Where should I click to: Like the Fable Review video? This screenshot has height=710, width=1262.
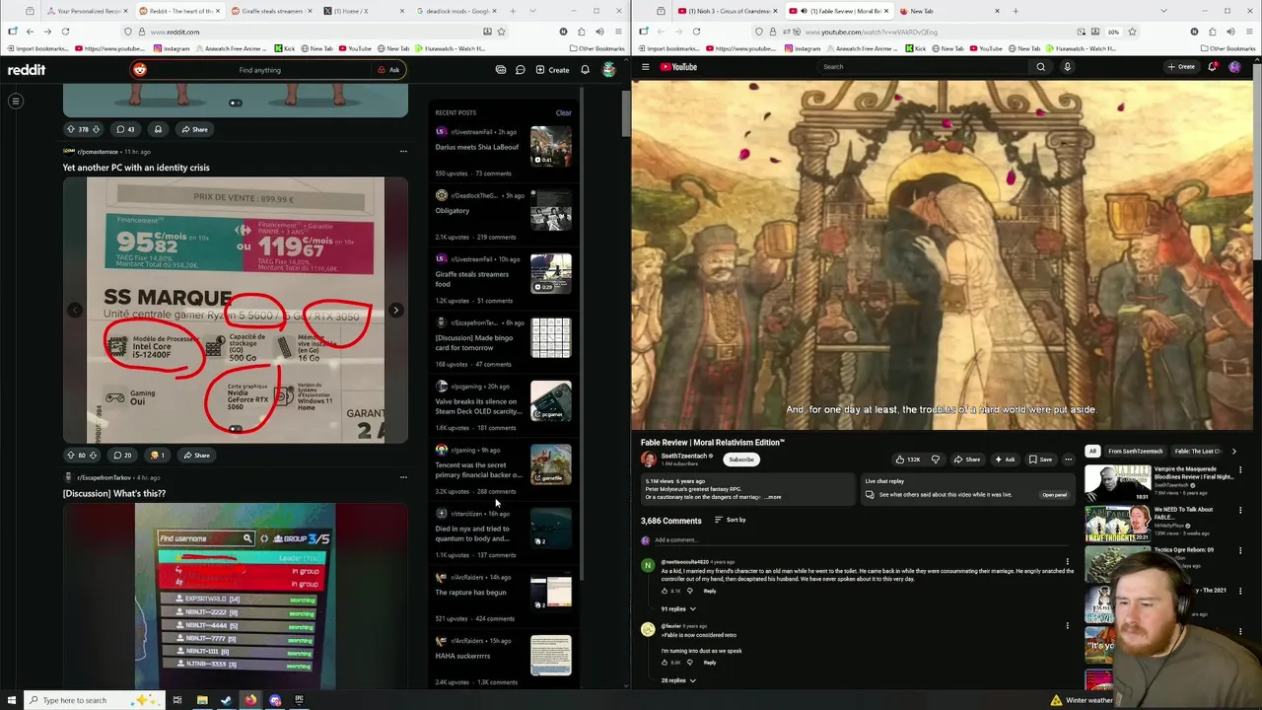pos(907,460)
